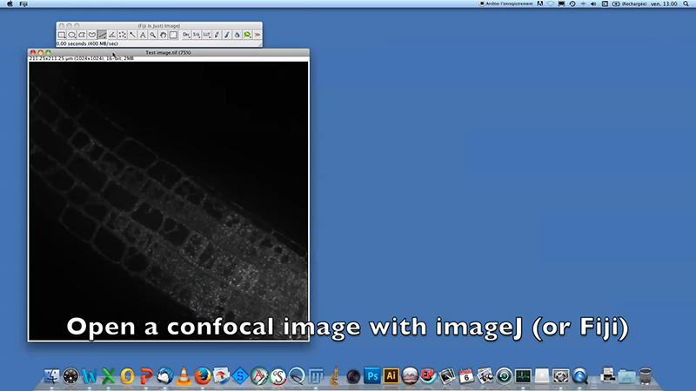Viewport: 696px width, 391px height.
Task: Click inside the Test image.tif canvas
Action: (169, 201)
